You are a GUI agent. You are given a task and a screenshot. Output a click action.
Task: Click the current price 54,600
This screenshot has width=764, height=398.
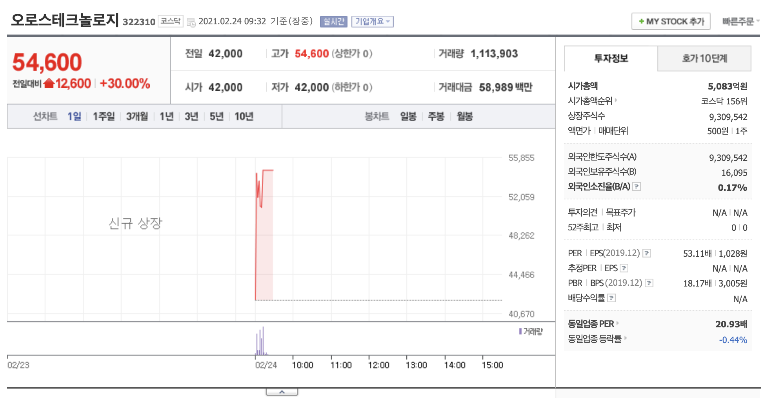47,62
